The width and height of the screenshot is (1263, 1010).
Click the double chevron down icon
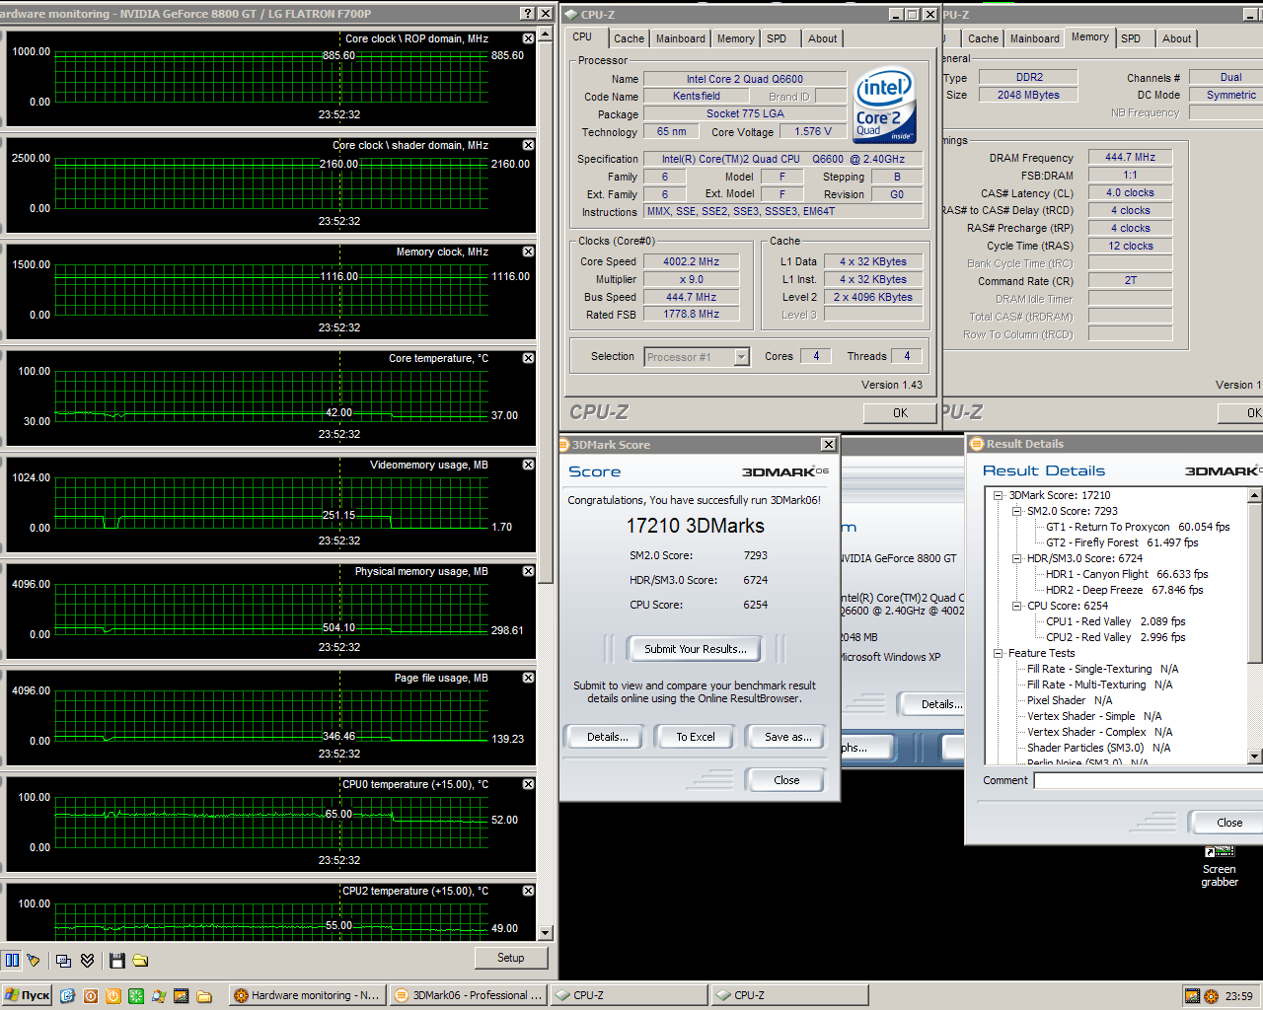coord(87,960)
